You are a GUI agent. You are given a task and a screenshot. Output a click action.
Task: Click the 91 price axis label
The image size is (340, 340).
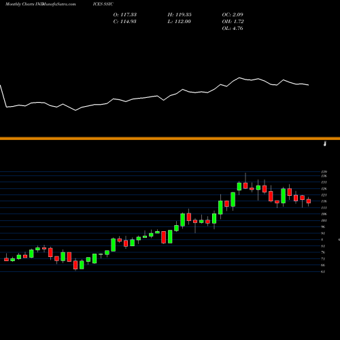click(323, 233)
